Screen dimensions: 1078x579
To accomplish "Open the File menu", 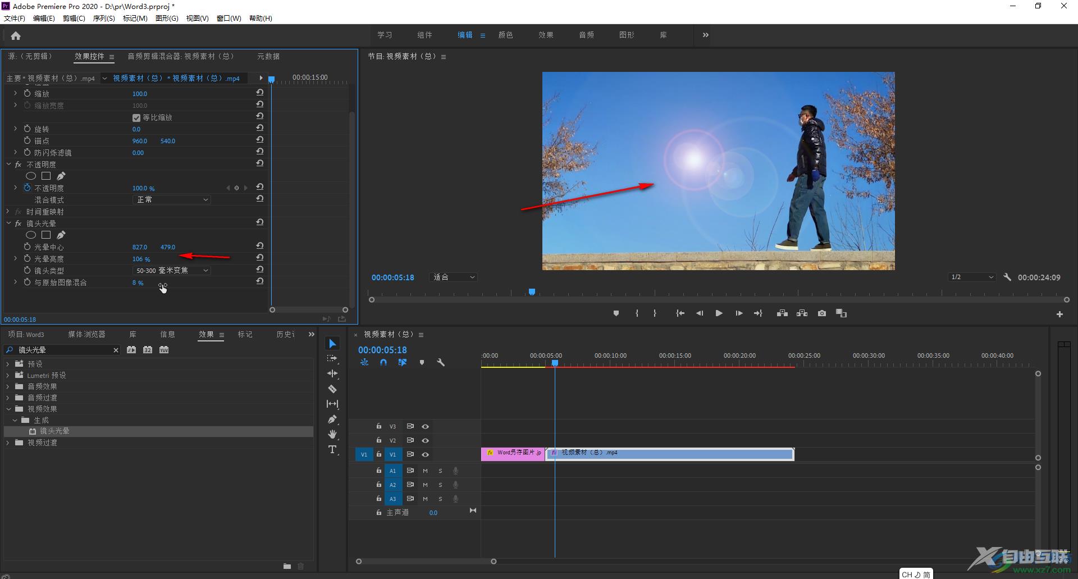I will (14, 19).
